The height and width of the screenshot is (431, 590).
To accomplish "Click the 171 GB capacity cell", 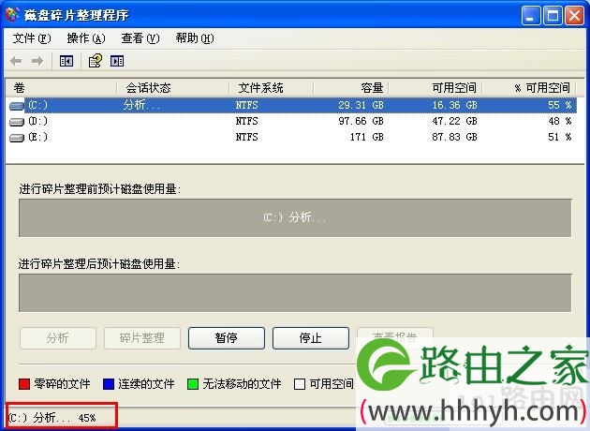I will [x=366, y=137].
